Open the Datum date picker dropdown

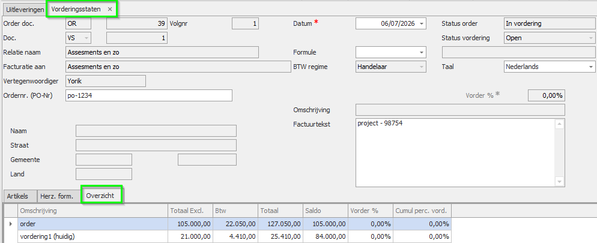(x=422, y=23)
